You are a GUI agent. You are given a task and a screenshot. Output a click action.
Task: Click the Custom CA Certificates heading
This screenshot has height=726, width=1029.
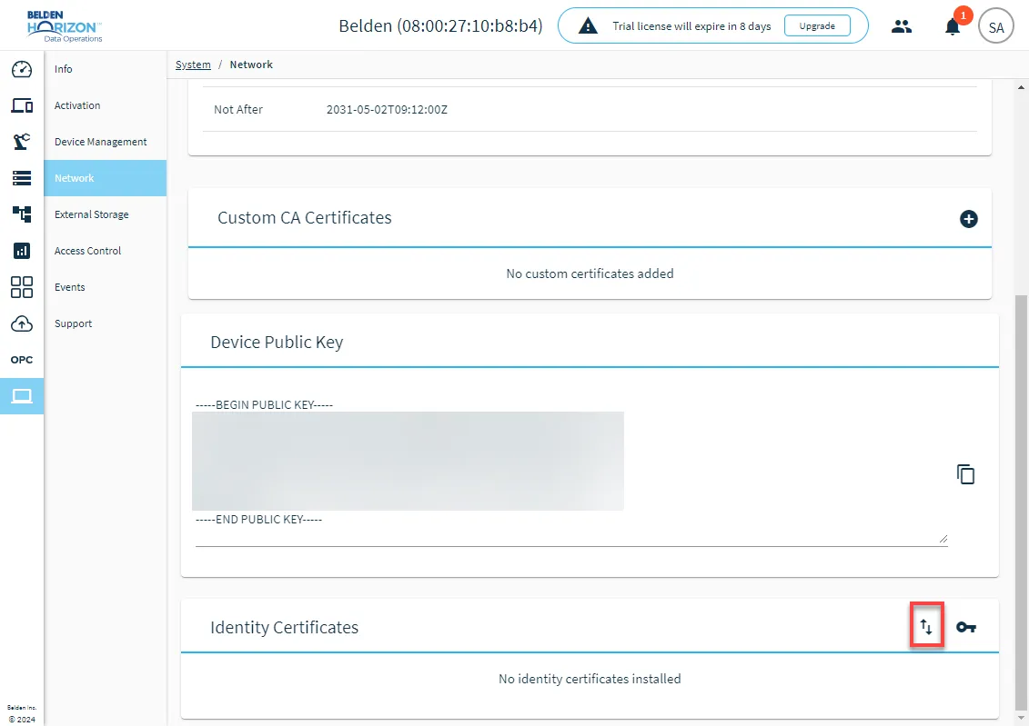[305, 217]
